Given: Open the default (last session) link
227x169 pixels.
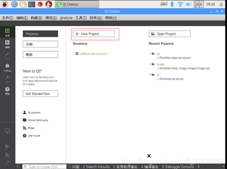Looking at the screenshot, I should [94, 54].
